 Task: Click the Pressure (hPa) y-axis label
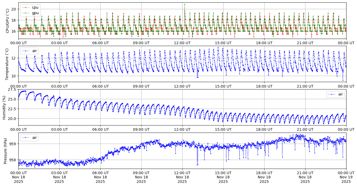(5, 150)
